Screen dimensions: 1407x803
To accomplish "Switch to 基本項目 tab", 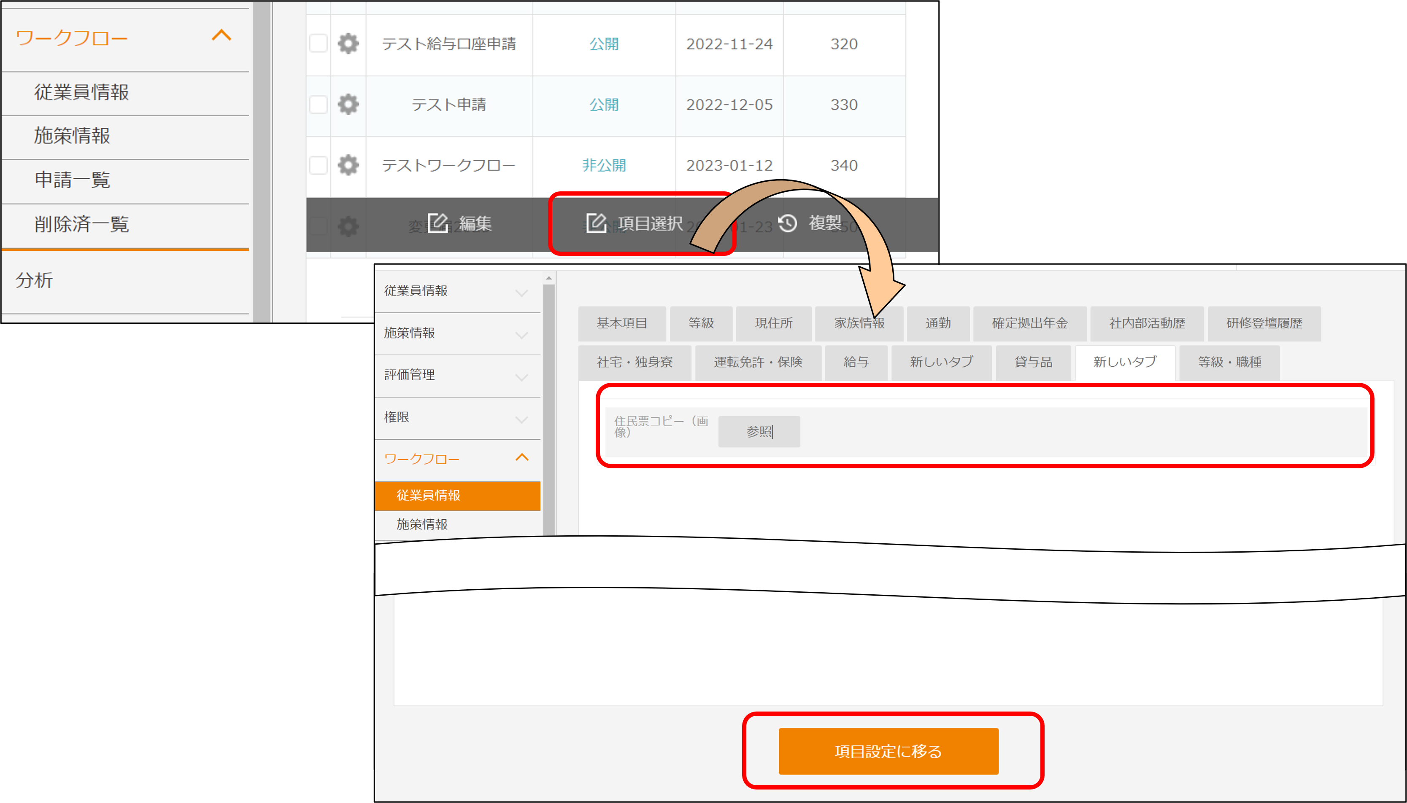I will tap(622, 323).
